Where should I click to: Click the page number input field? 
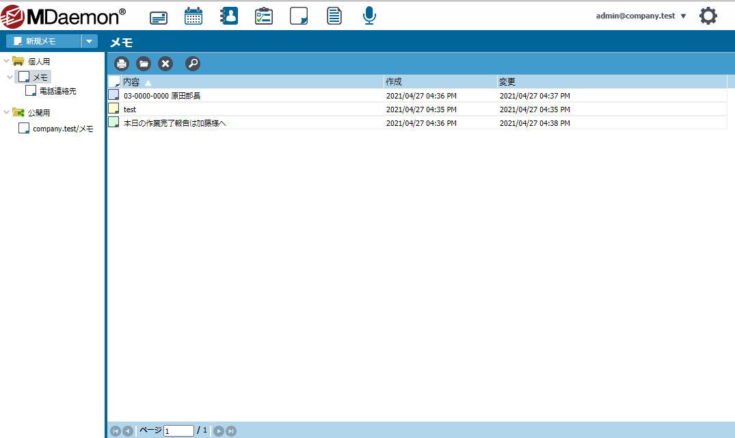click(178, 431)
